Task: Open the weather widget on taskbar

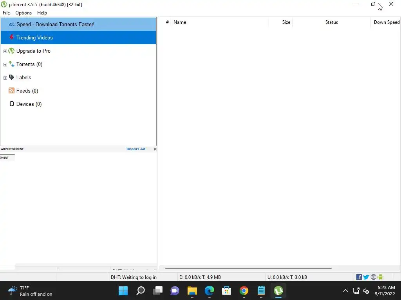Action: [30, 291]
